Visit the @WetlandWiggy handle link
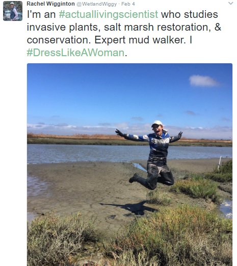Viewport: 237px width, 266px height. point(96,4)
